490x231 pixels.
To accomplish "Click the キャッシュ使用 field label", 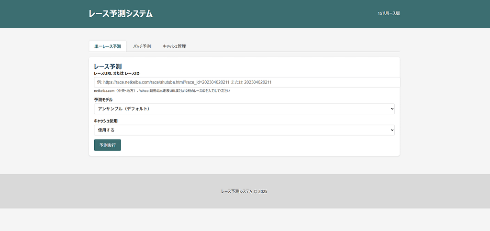I will pos(106,121).
